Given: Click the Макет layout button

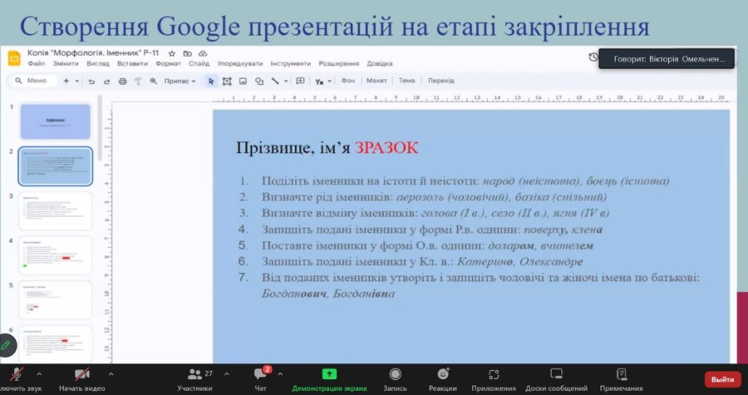Looking at the screenshot, I should point(376,81).
